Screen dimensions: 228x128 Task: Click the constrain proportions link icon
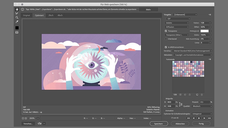pyautogui.click(x=181, y=104)
